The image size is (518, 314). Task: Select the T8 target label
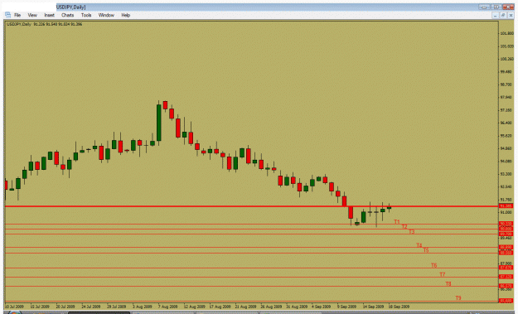448,283
